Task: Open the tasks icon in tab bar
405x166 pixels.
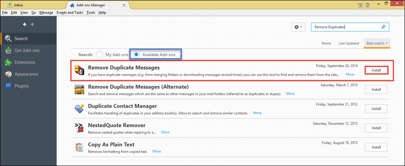Action: tap(368, 5)
